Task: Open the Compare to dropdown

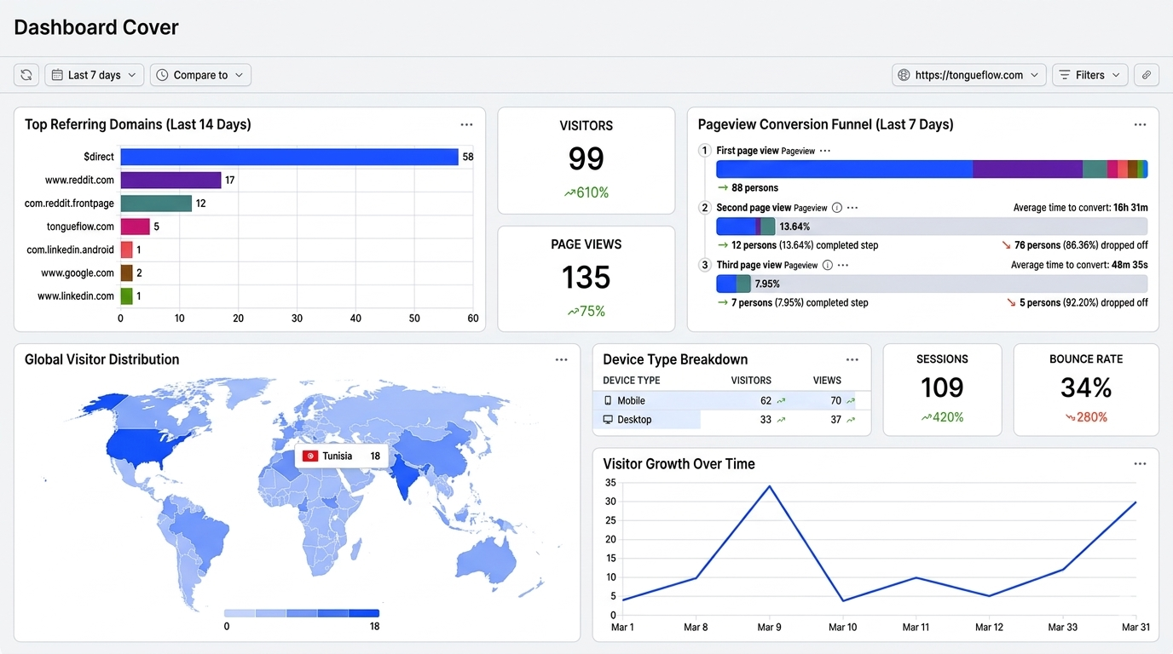Action: coord(200,75)
